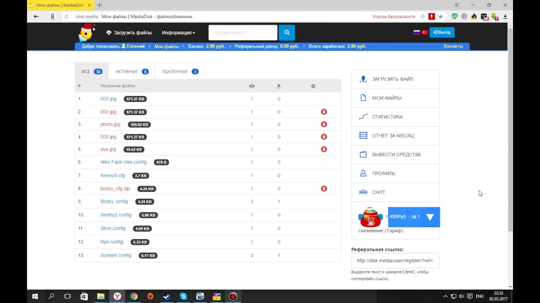
Task: Click the blue search magnifier button
Action: point(287,32)
